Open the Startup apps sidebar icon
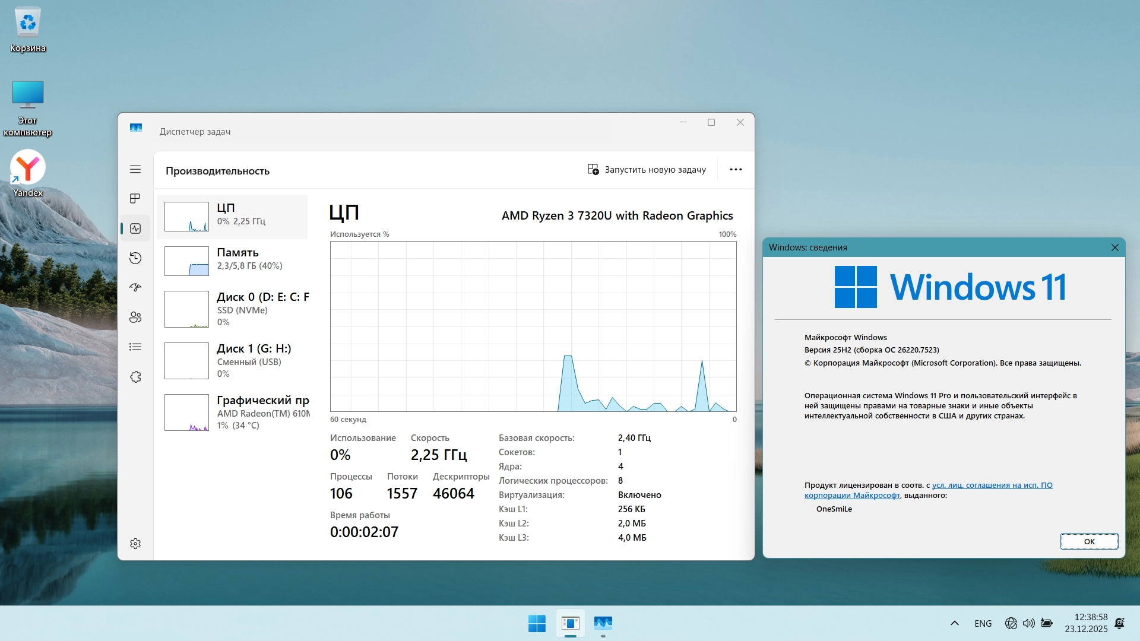This screenshot has height=641, width=1140. (x=135, y=287)
